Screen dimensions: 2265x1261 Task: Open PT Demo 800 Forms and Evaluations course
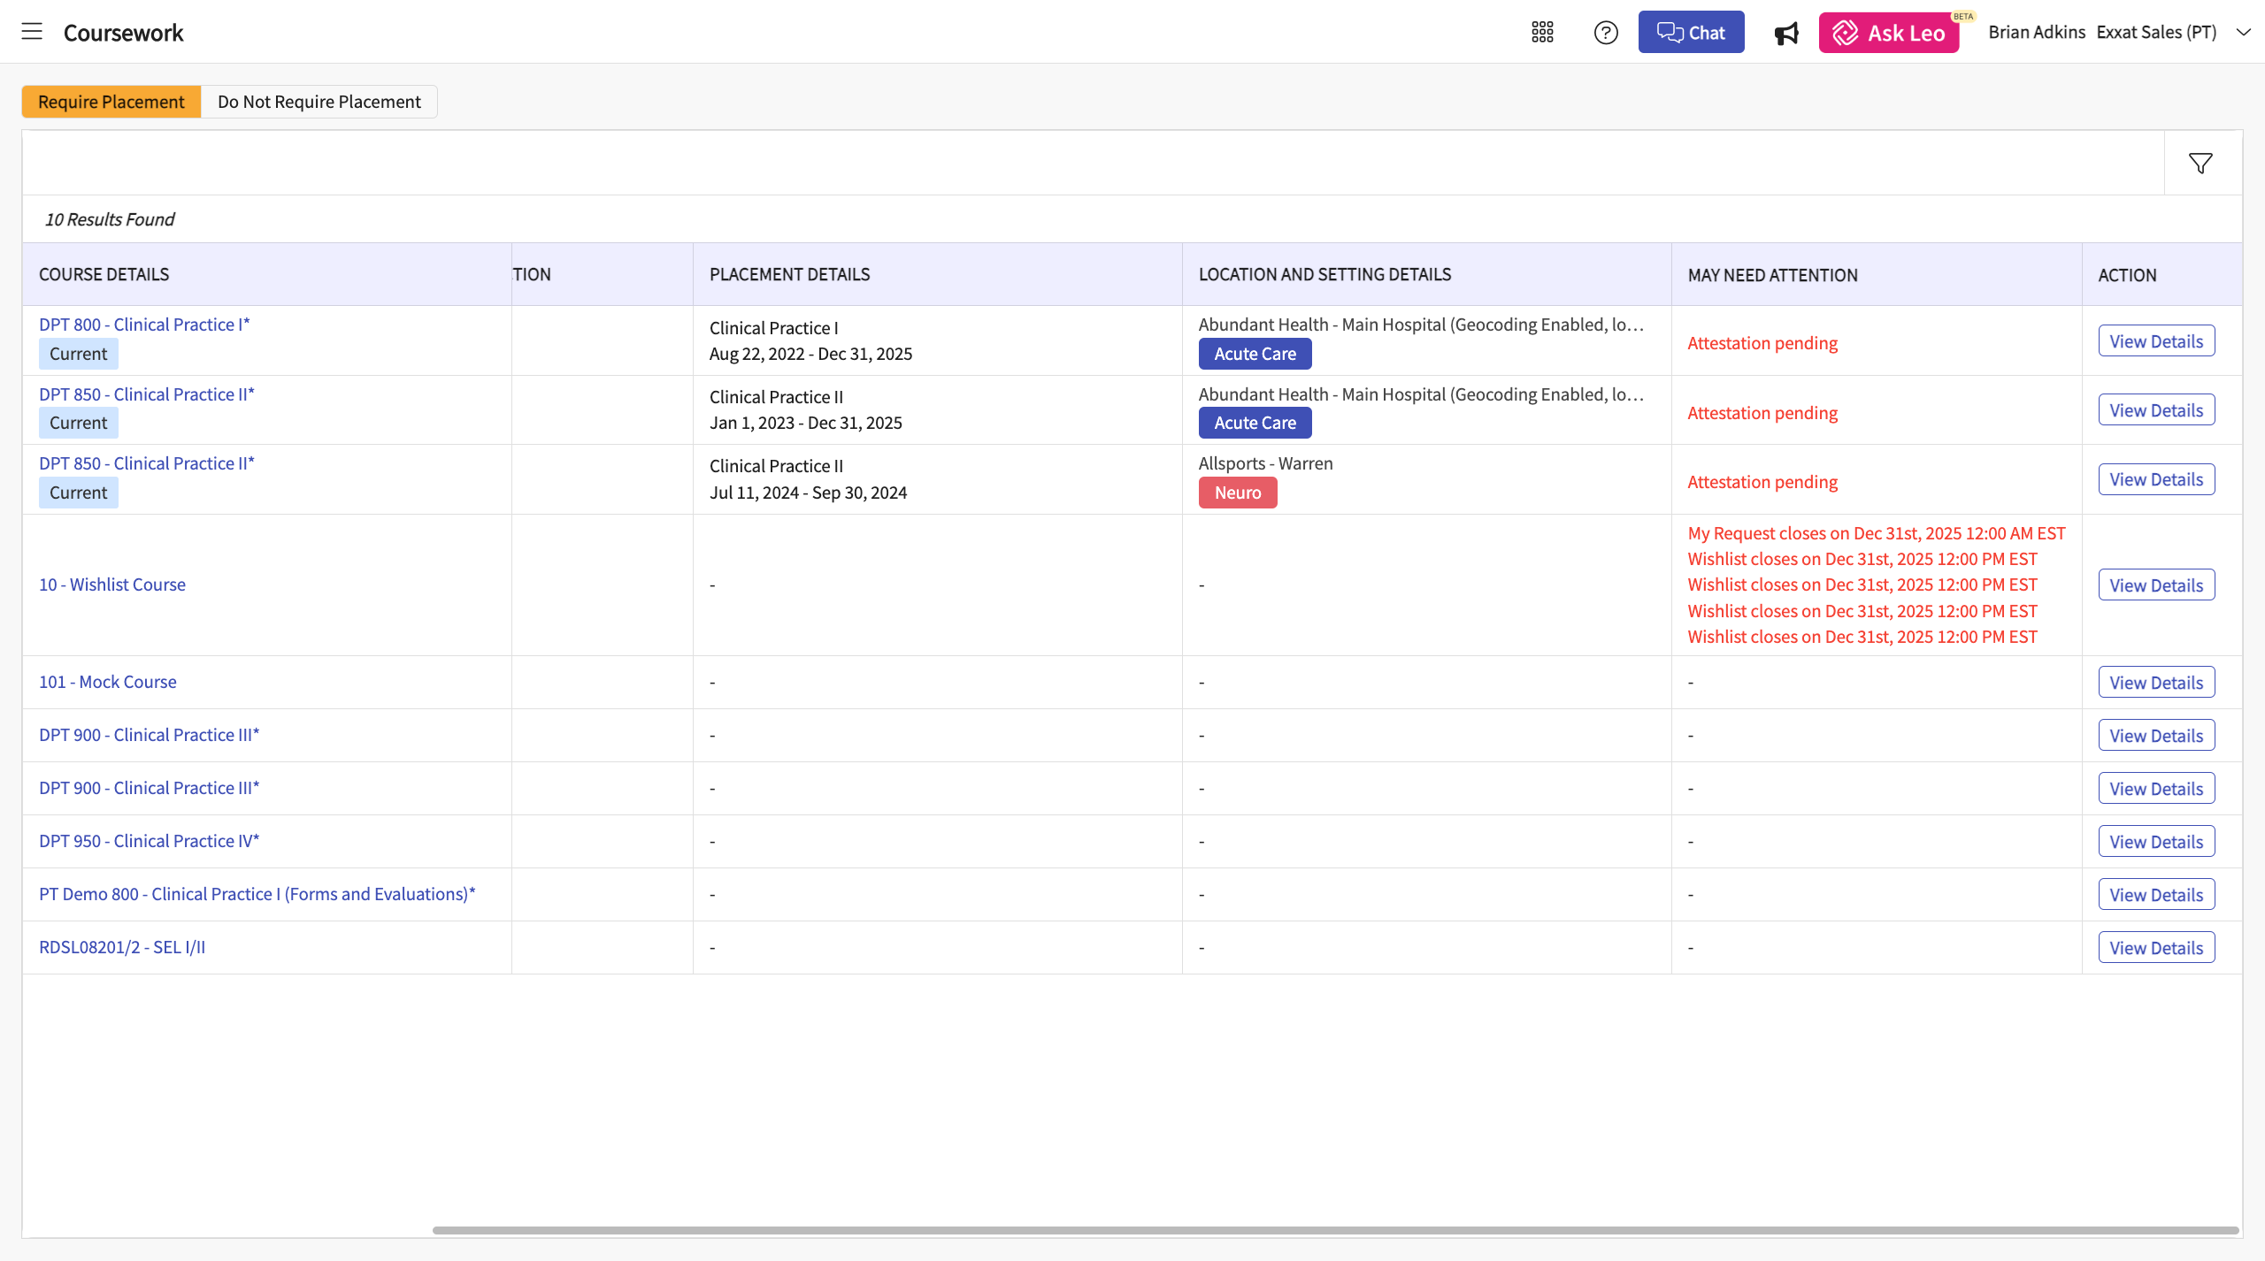[257, 894]
